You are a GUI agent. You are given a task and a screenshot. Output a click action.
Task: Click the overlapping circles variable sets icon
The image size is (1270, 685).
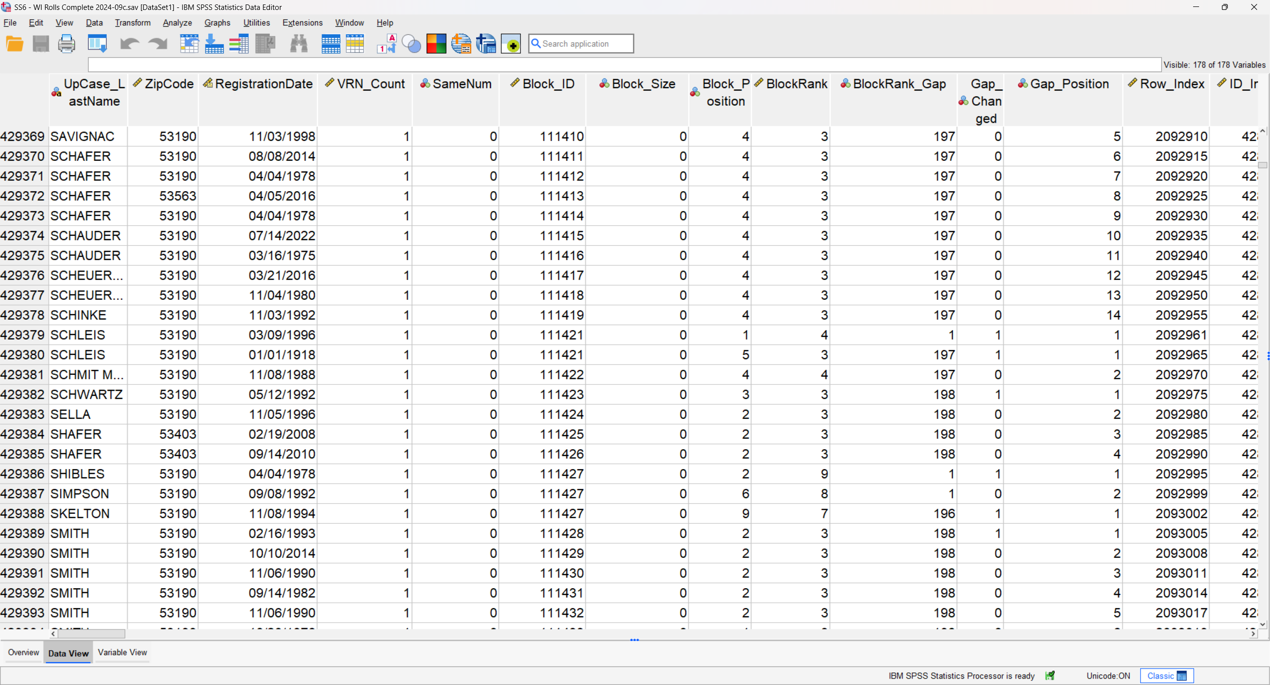[411, 44]
